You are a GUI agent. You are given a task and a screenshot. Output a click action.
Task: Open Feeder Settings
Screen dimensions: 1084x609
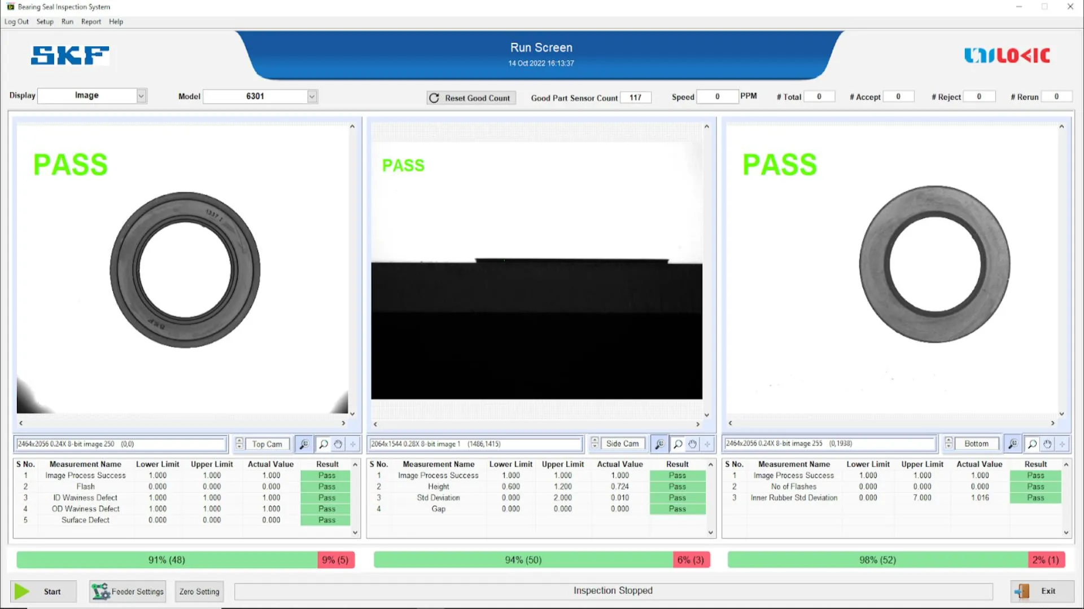point(128,592)
